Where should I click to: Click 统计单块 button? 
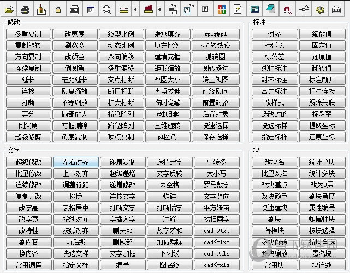coord(322,162)
